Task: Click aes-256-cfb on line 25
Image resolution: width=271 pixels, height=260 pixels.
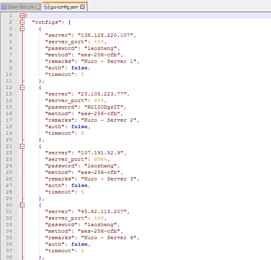Action: 99,172
